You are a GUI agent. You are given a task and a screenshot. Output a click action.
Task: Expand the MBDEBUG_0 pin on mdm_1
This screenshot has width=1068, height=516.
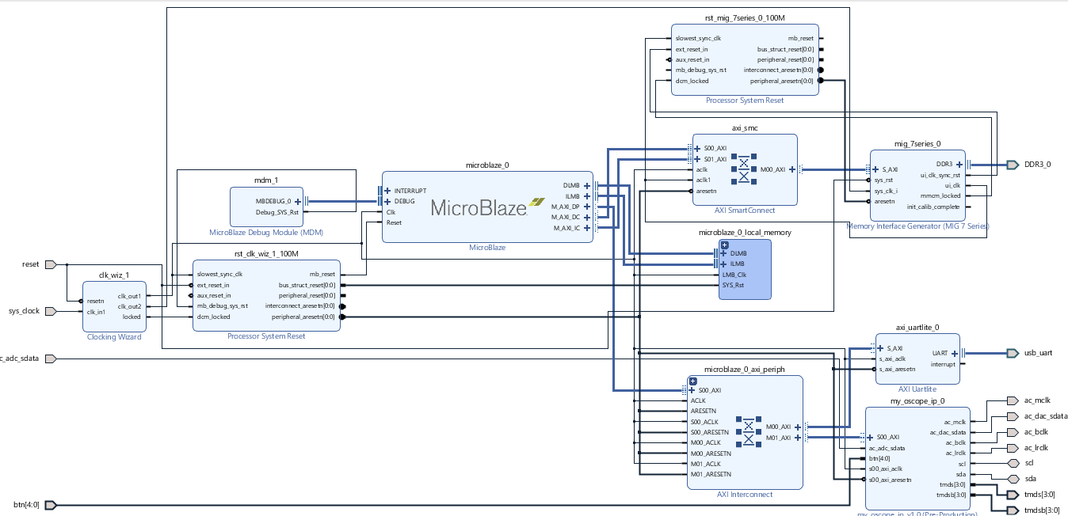(x=297, y=201)
